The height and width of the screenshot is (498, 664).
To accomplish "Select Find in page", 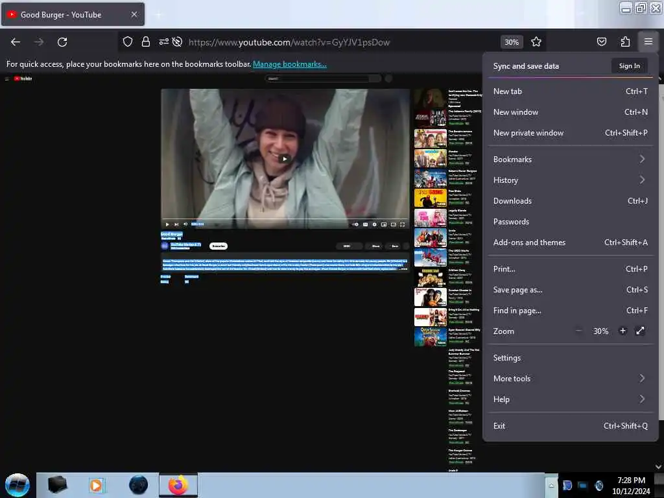I will [x=571, y=311].
